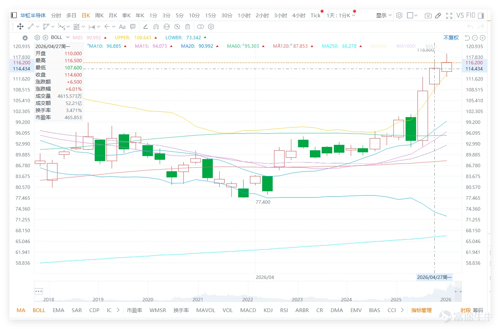Select the comment bubble annotation tool

(133, 26)
